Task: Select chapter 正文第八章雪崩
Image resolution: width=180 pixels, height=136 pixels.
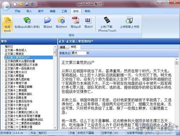Action: (14, 76)
